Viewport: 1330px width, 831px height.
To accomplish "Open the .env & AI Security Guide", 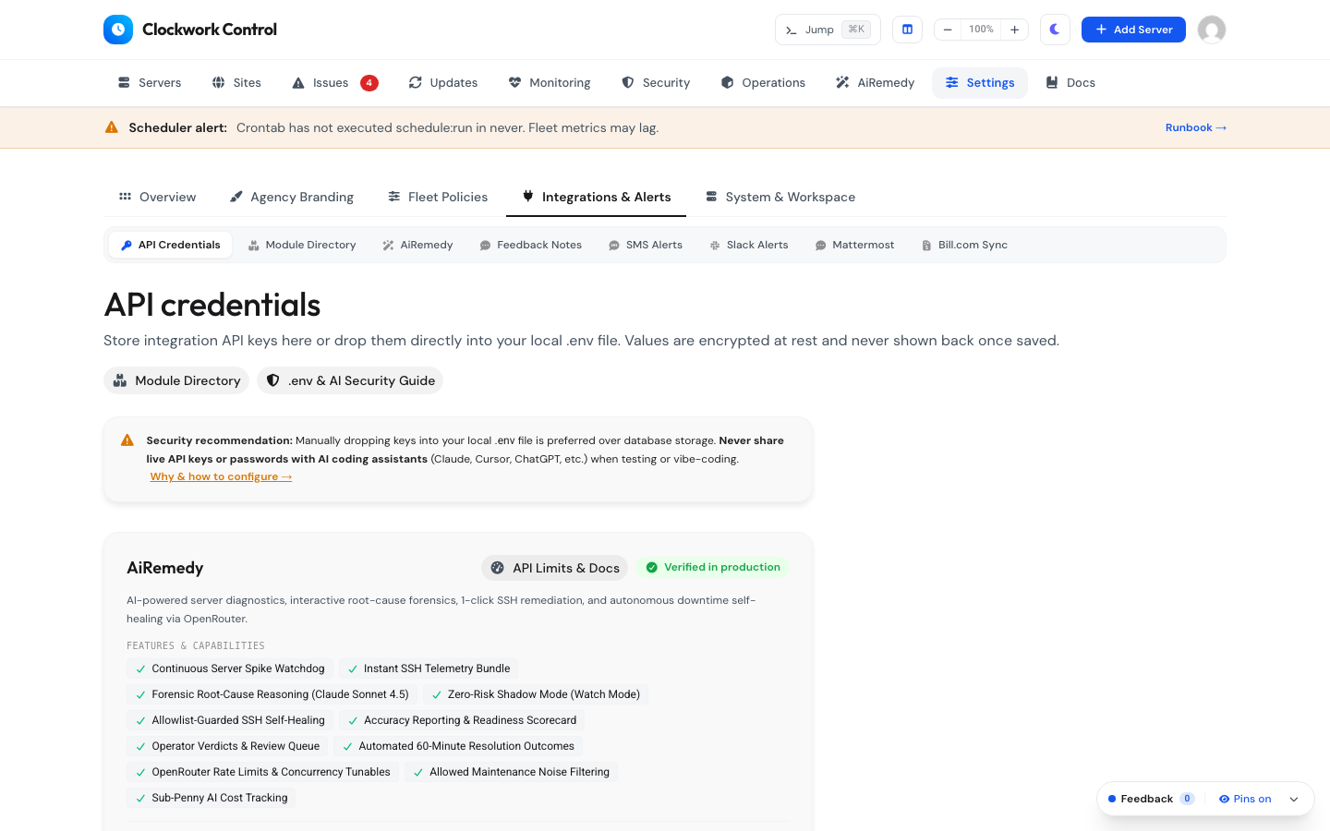I will (350, 380).
